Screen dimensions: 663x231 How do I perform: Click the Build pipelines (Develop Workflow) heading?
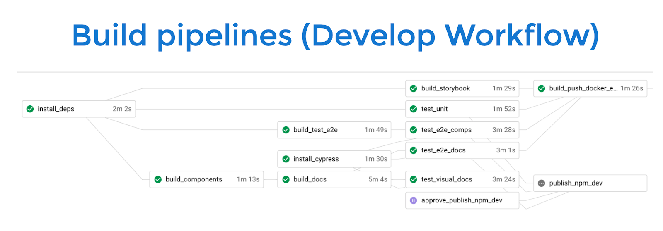[x=335, y=36]
